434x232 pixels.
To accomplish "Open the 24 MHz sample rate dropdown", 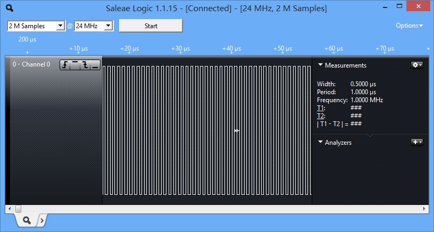I will pyautogui.click(x=94, y=26).
